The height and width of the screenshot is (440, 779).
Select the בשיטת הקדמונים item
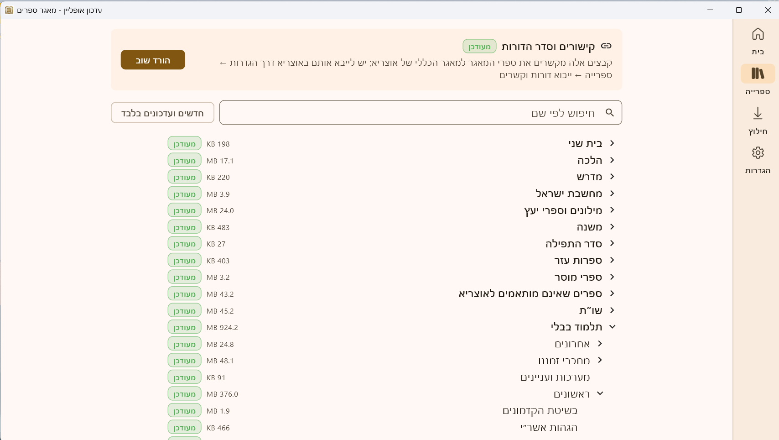tap(540, 410)
